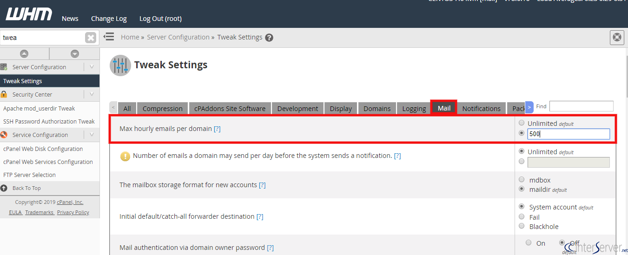Click the WHM logo
628x255 pixels.
tap(29, 14)
